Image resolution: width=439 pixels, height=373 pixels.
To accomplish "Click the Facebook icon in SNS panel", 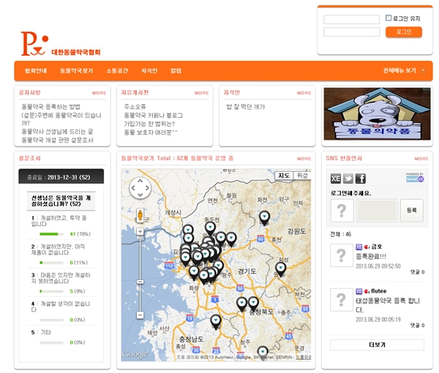I will (361, 178).
